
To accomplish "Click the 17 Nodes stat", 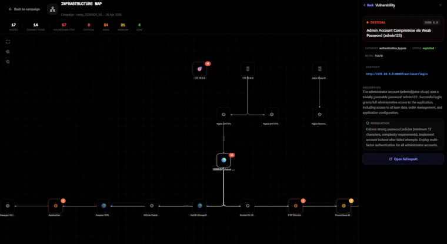I will click(14, 27).
